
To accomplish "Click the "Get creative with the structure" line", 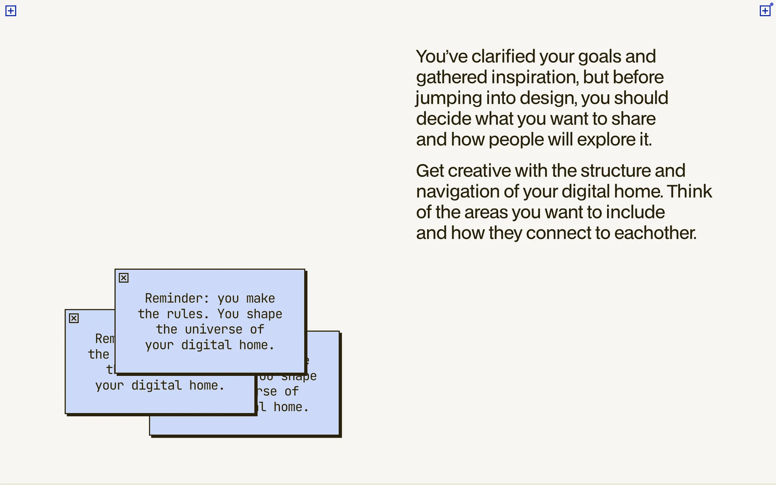I will tap(550, 171).
